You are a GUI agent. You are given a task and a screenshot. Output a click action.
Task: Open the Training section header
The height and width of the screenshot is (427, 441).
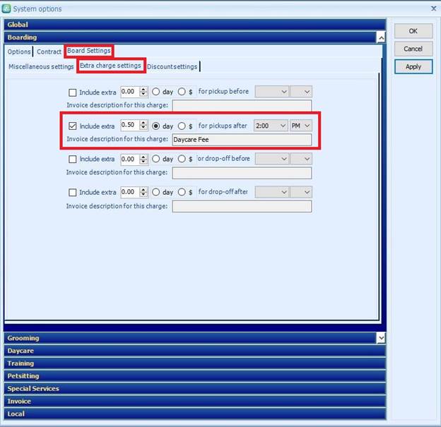point(194,363)
